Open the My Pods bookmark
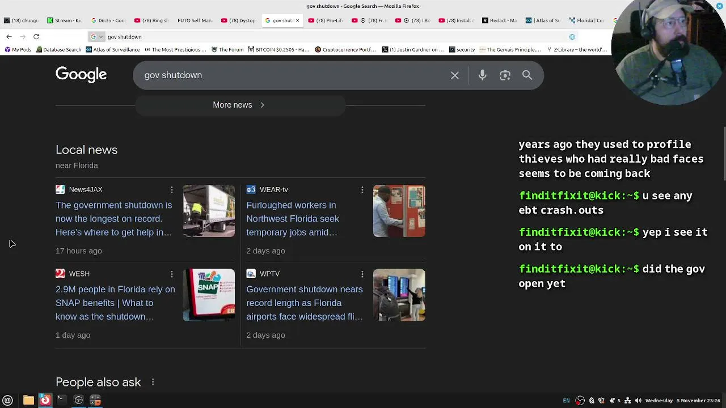Viewport: 726px width, 408px height. 18,50
